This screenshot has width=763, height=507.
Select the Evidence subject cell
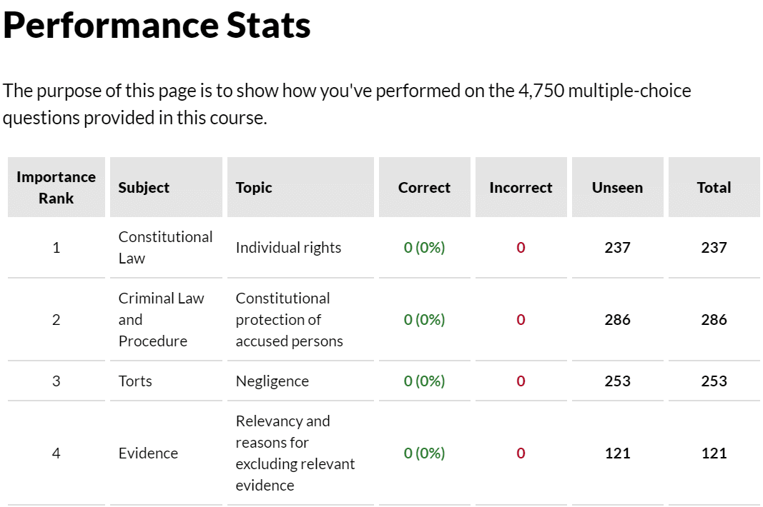point(148,453)
